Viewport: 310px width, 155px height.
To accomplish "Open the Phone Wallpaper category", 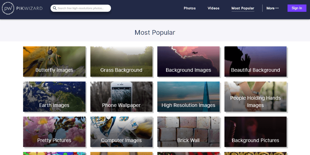I will (x=122, y=97).
